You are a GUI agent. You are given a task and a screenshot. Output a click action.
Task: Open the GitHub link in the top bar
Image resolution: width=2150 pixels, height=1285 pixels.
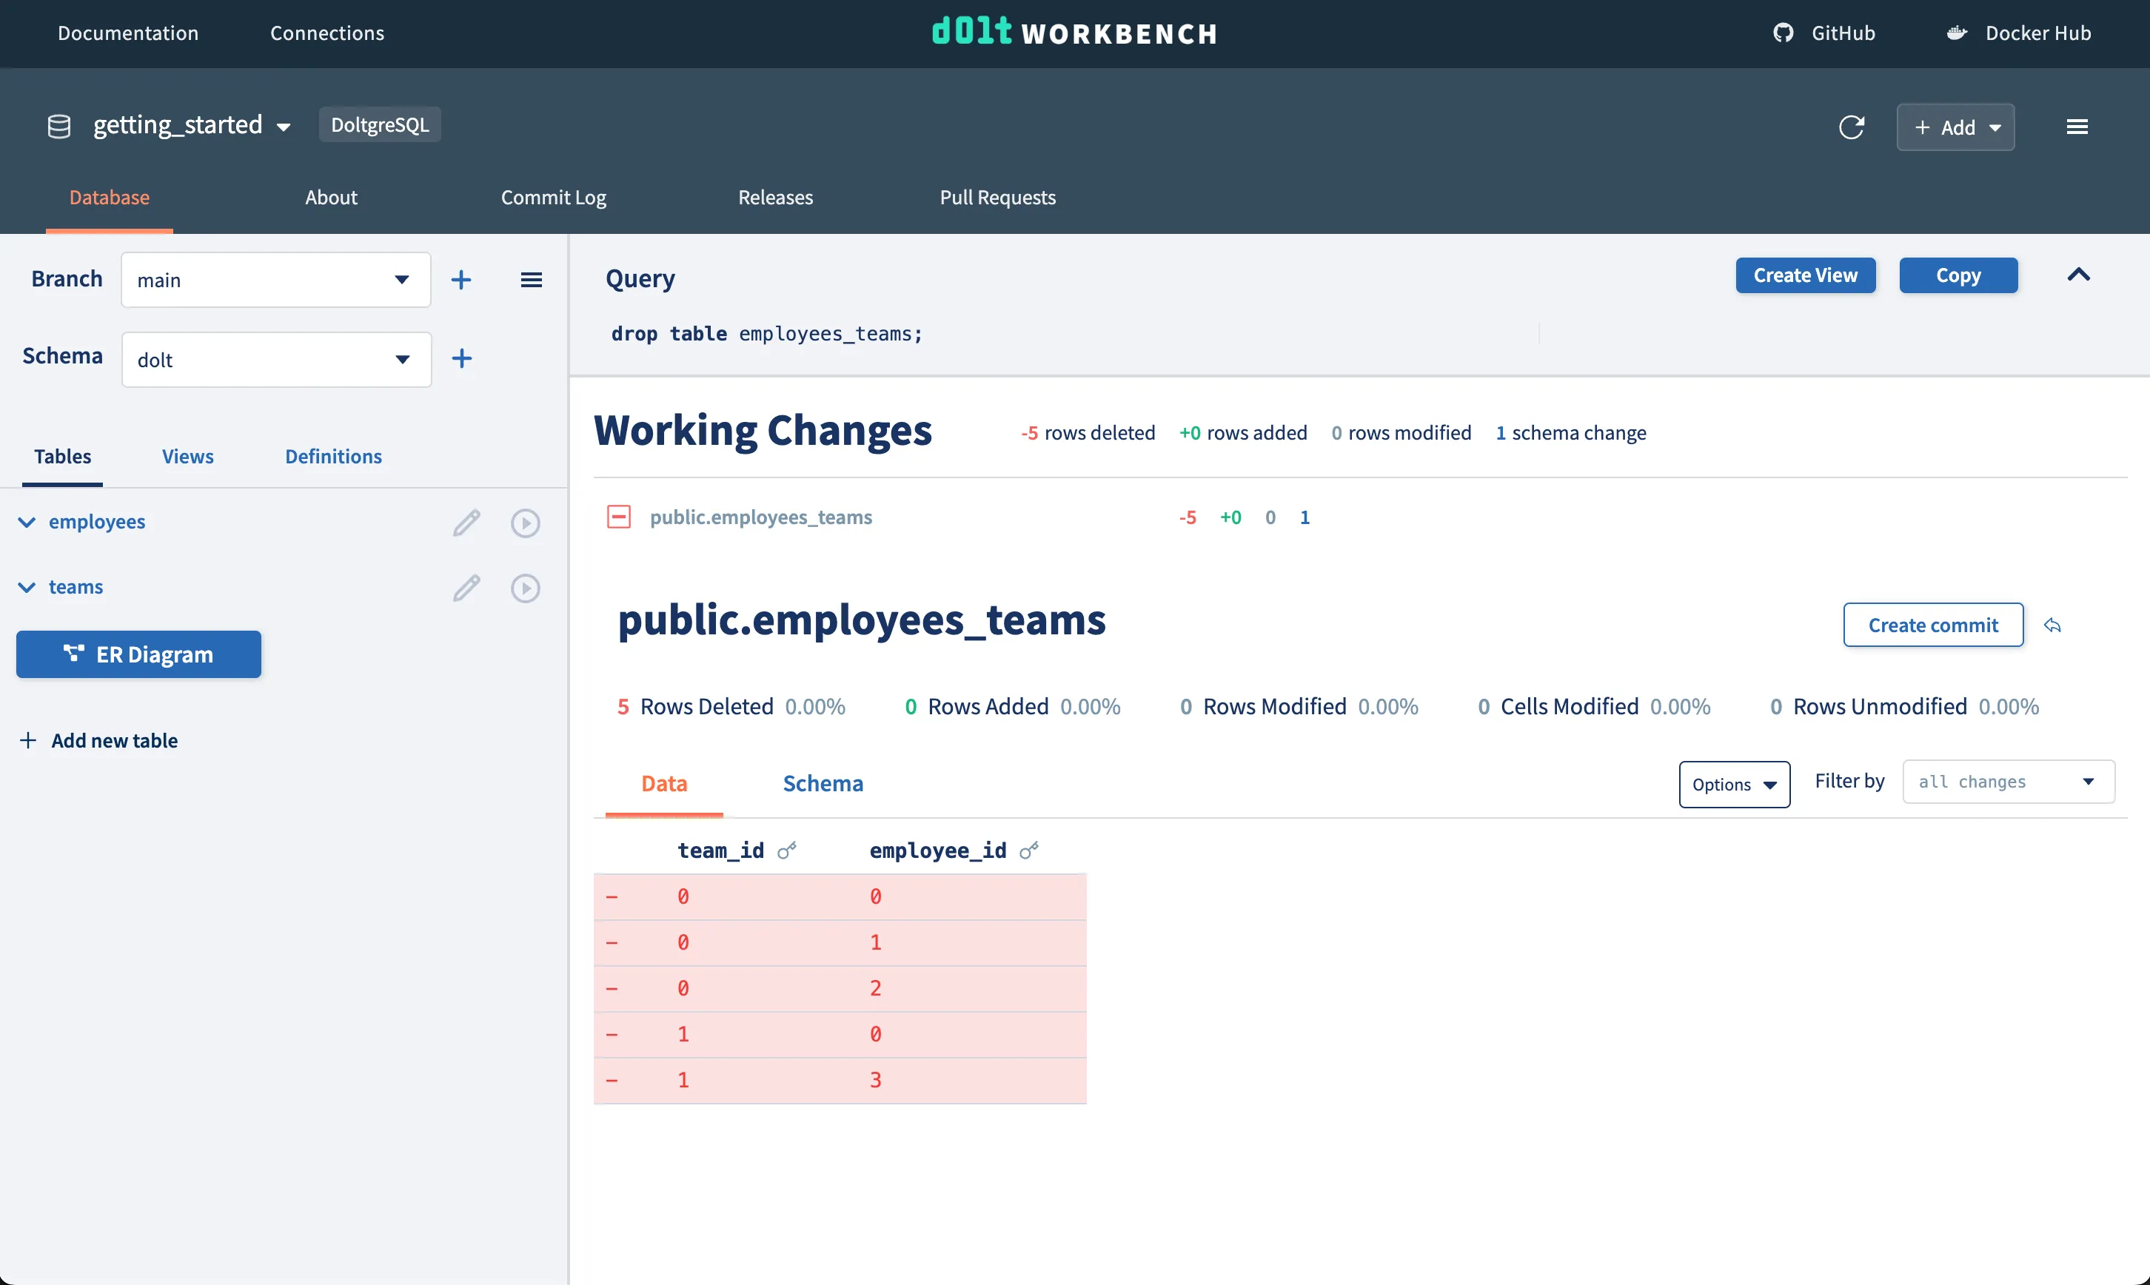tap(1824, 33)
